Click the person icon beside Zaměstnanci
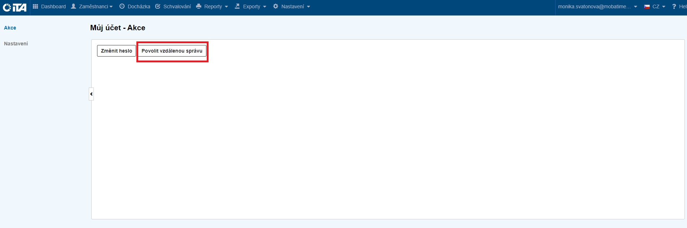 click(x=74, y=6)
